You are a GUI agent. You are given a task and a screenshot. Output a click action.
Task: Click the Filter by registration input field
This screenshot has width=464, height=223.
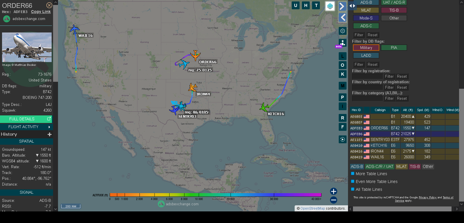pyautogui.click(x=367, y=76)
